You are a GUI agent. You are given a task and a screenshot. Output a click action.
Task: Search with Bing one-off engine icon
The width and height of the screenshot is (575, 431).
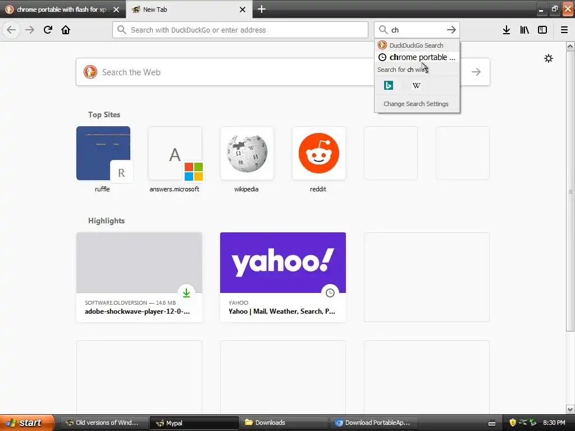(x=389, y=85)
